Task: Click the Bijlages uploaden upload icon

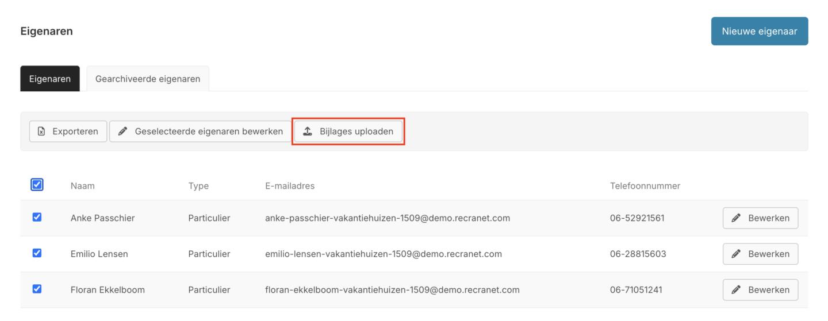Action: pyautogui.click(x=308, y=132)
